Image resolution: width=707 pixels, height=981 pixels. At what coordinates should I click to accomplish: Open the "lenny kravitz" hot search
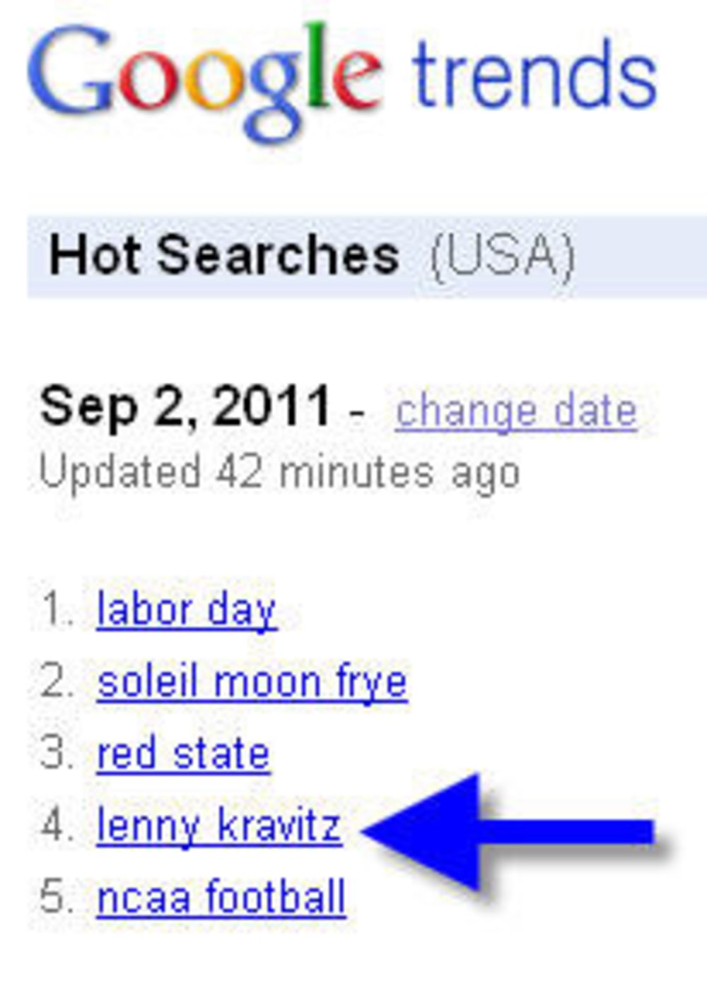click(x=219, y=826)
